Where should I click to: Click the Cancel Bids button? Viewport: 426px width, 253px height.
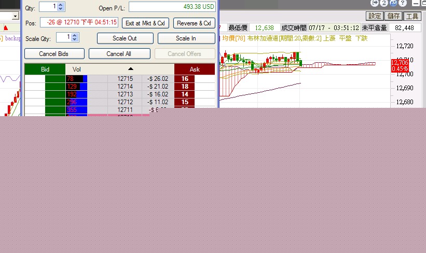[54, 54]
